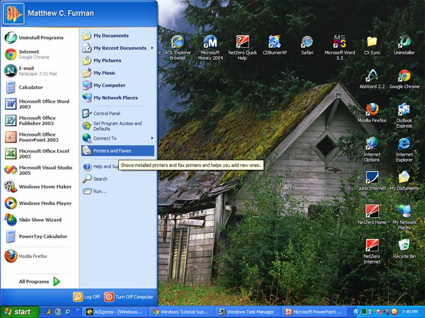Launch Microsoft Office Excel 2003
The width and height of the screenshot is (425, 318).
pyautogui.click(x=39, y=153)
